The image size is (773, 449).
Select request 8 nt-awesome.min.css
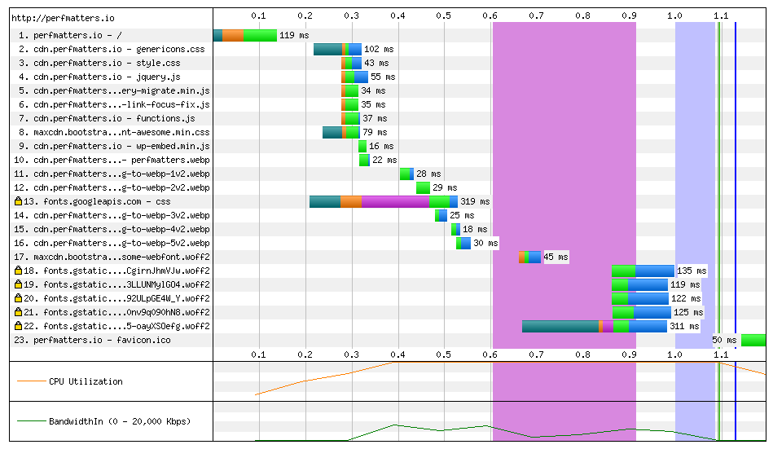(x=114, y=132)
